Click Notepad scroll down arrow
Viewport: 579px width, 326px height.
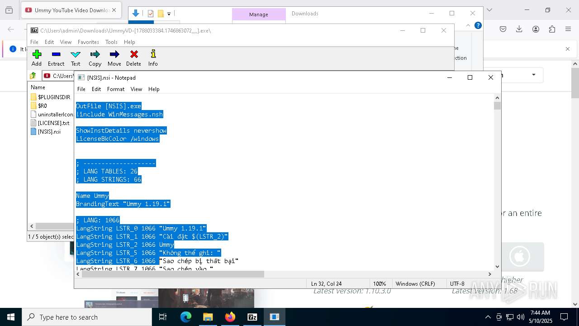[x=498, y=267]
